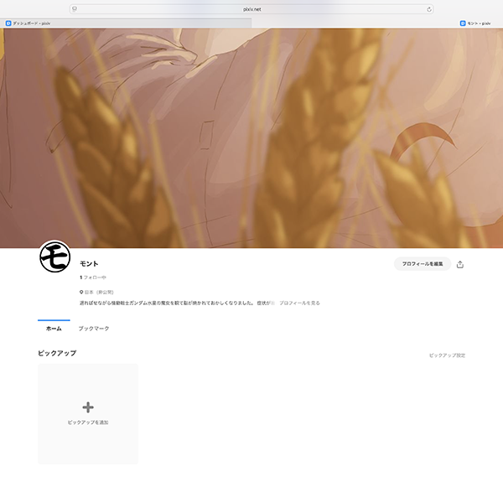
Task: Click the reload icon in the address bar
Action: 429,9
